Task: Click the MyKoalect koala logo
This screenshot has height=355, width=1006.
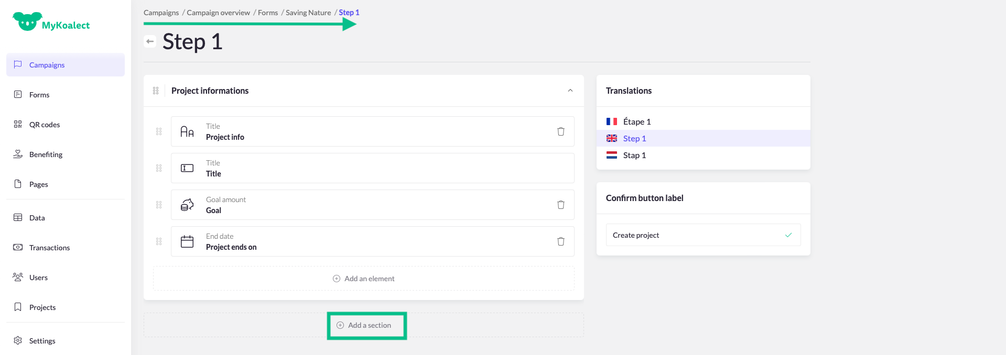Action: coord(27,22)
